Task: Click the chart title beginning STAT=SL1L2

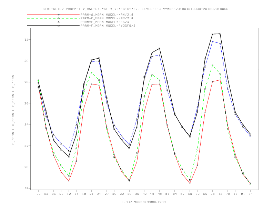Action: [x=135, y=9]
